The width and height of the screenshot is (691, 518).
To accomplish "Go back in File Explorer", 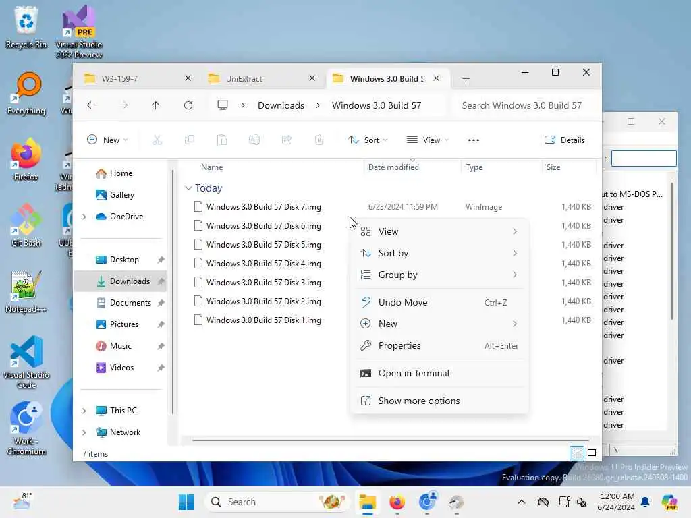I will coord(91,105).
